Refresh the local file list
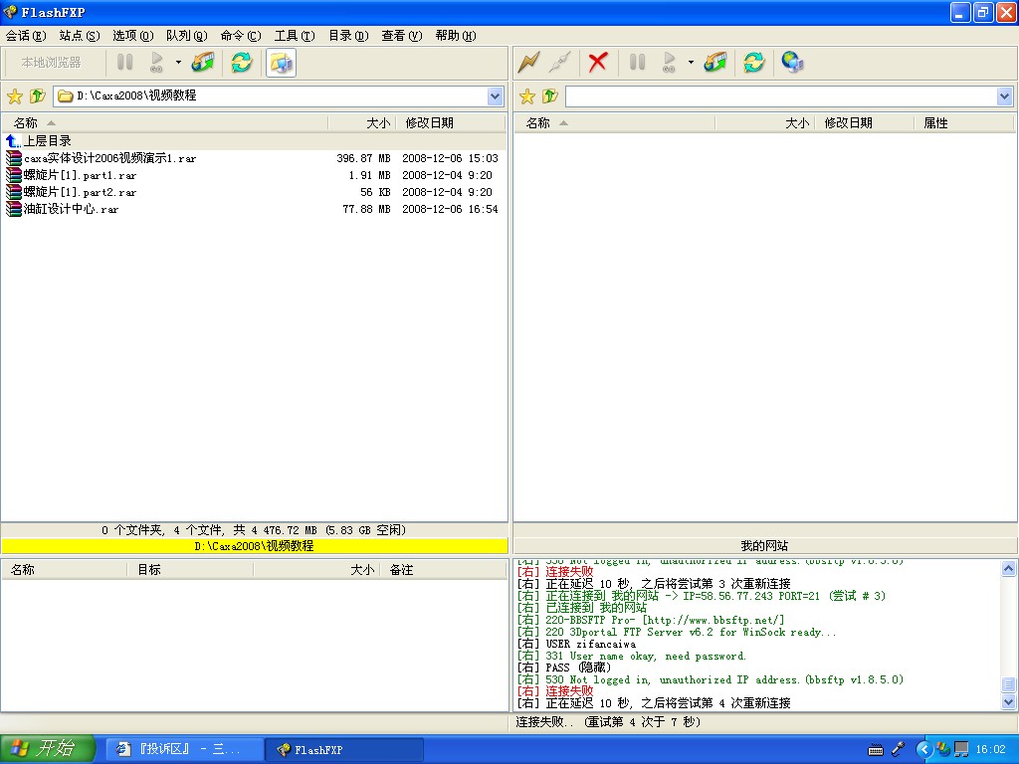The height and width of the screenshot is (764, 1019). pos(242,63)
